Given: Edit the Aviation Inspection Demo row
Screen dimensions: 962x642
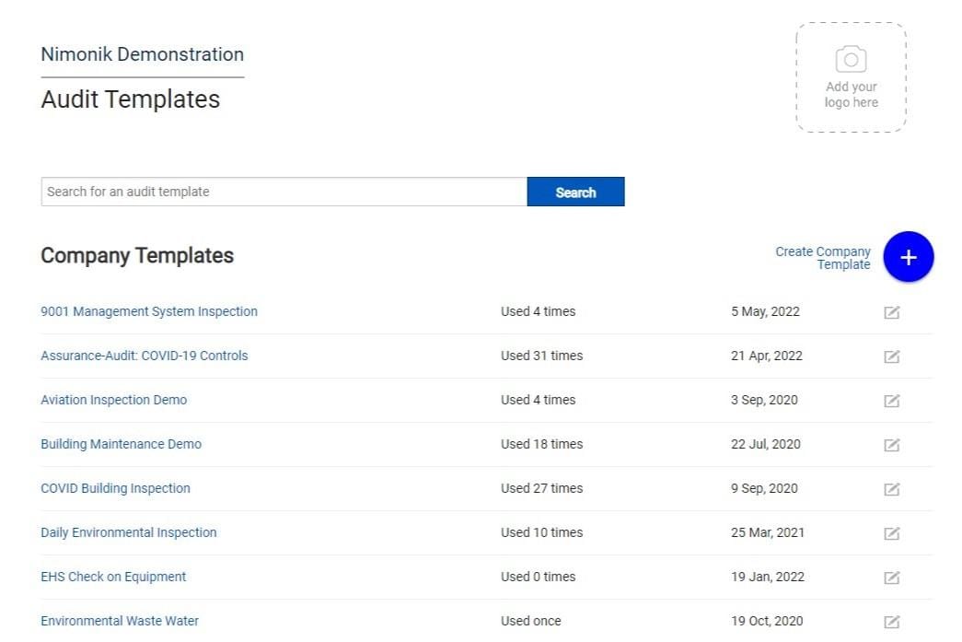Looking at the screenshot, I should 891,401.
